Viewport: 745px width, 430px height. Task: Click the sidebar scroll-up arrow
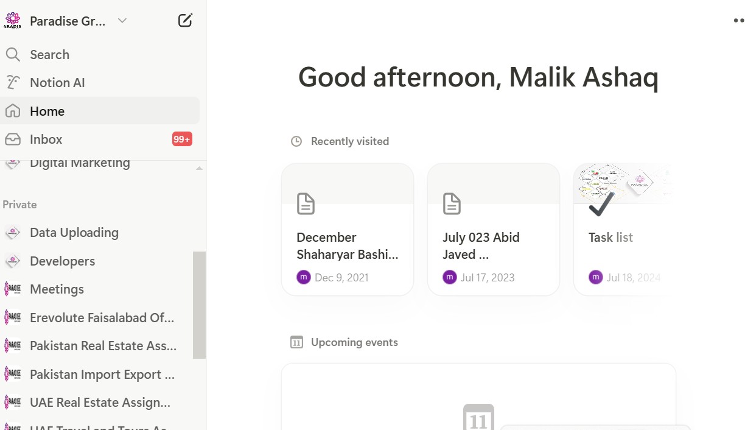coord(199,168)
